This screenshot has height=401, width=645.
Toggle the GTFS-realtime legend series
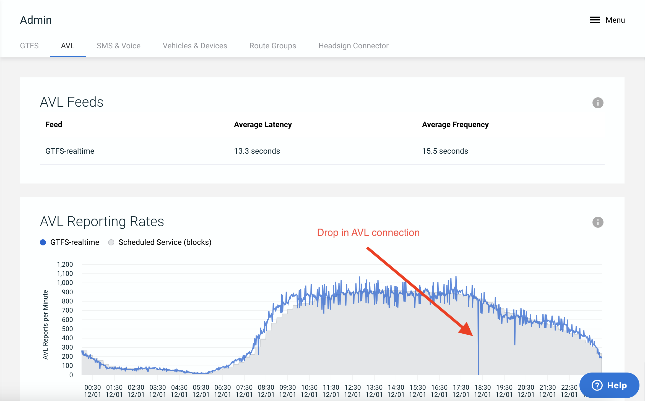tap(69, 242)
